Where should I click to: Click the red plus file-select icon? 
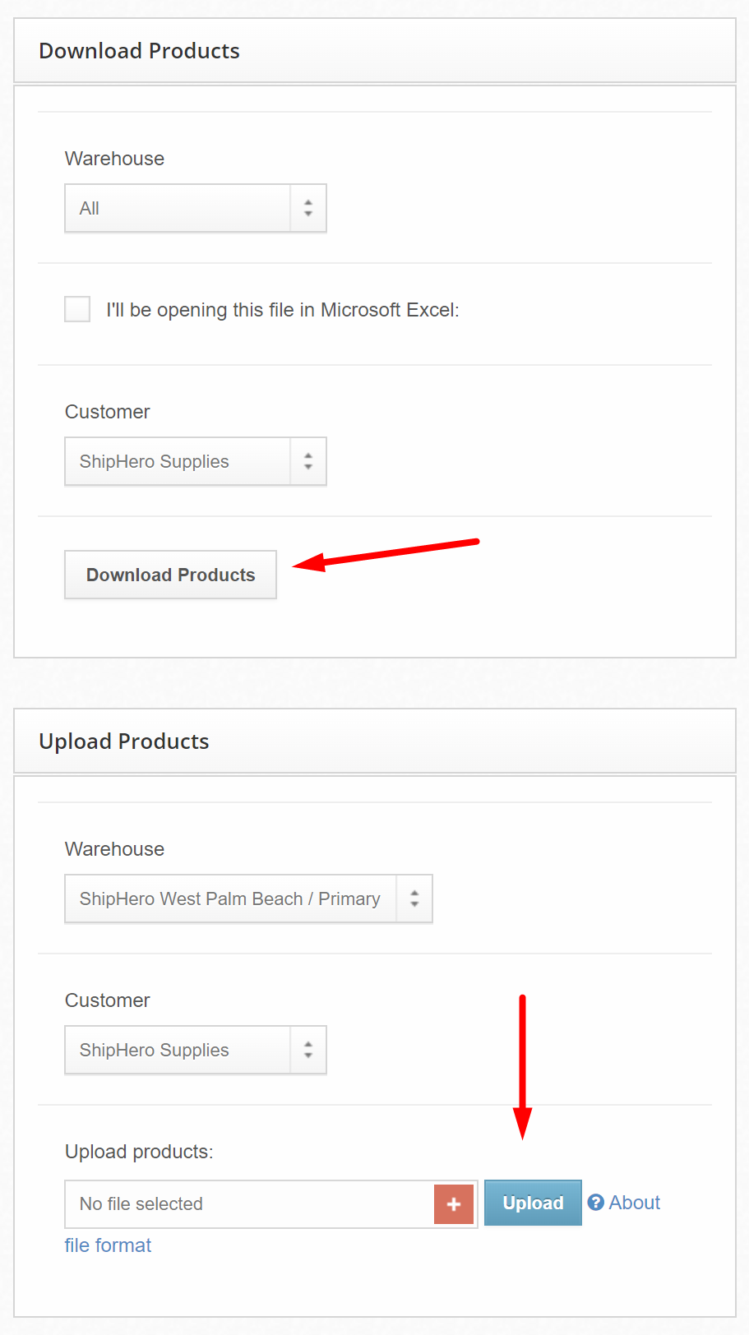coord(454,1204)
